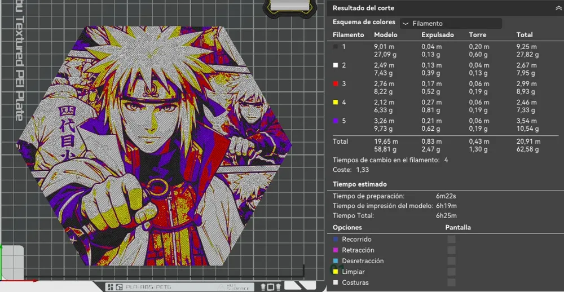Click Tiempos de cambio en el filamento line
This screenshot has width=564, height=292.
[x=391, y=160]
